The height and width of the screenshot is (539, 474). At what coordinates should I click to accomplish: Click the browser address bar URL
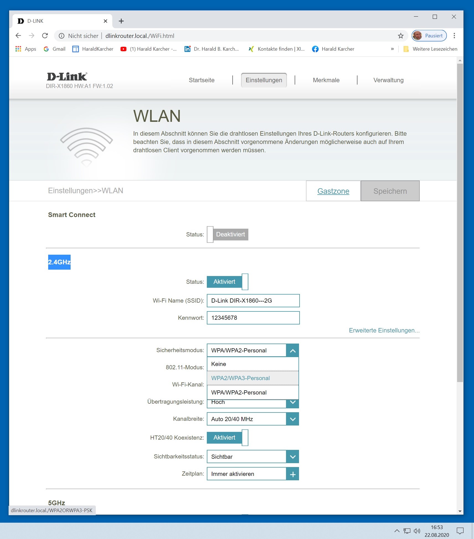(x=140, y=36)
